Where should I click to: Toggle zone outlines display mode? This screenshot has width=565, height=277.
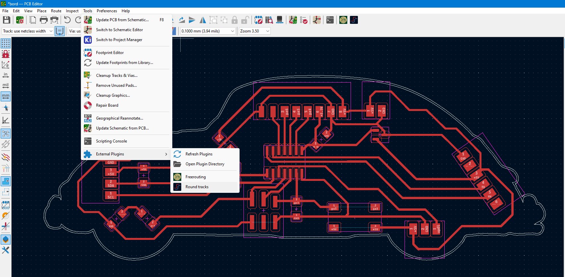point(6,192)
